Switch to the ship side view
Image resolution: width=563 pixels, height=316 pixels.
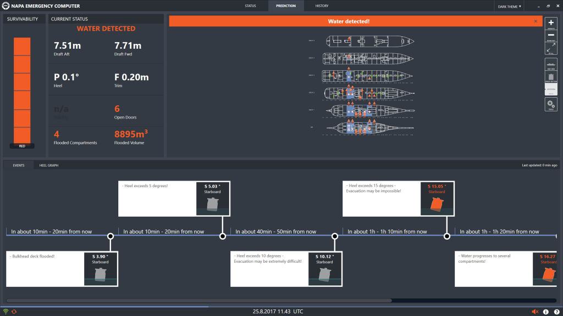[x=551, y=64]
